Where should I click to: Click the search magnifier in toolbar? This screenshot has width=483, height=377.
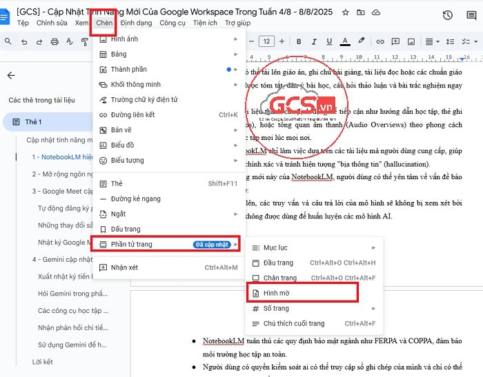pos(8,41)
